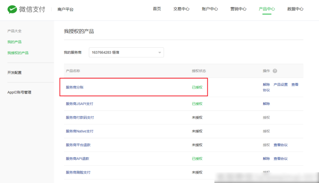Open 产品设置 for 服务商分账
Screen dimensions: 319x183
280,84
